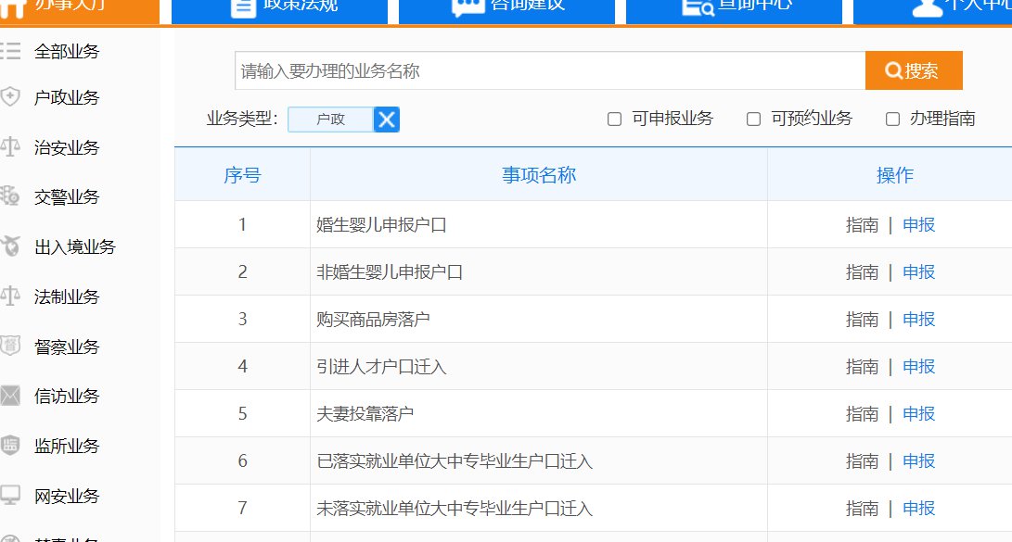The width and height of the screenshot is (1012, 542).
Task: Click the 操作 column header
Action: 894,175
